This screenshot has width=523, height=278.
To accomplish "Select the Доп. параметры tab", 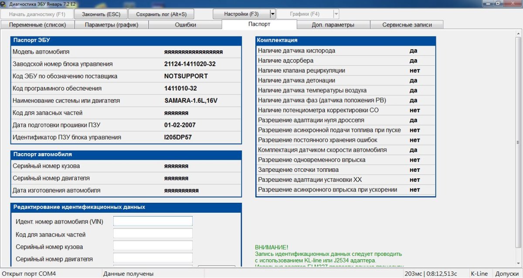I will 333,25.
